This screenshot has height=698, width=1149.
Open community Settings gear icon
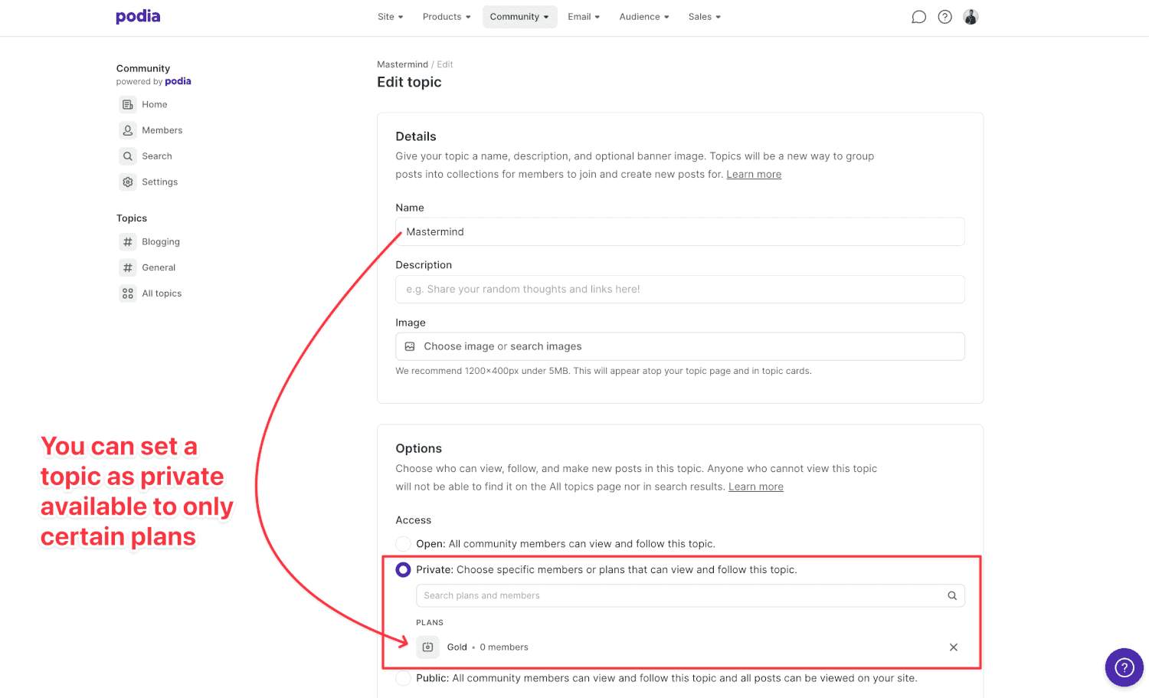128,182
